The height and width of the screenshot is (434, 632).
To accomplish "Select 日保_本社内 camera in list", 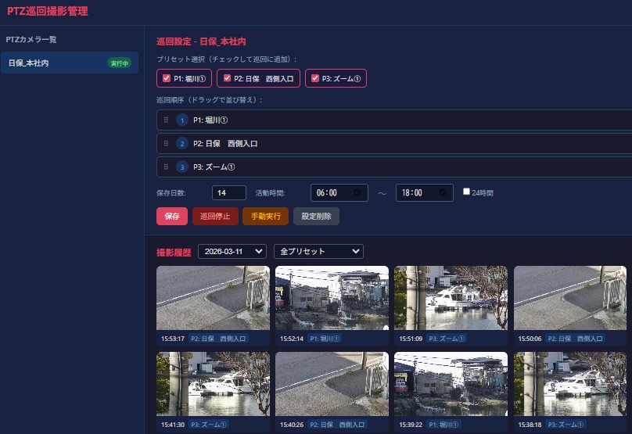I will (70, 63).
